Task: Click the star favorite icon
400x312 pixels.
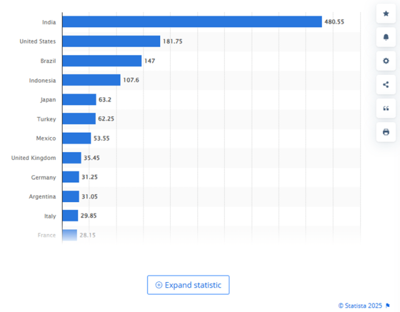Action: coord(386,13)
